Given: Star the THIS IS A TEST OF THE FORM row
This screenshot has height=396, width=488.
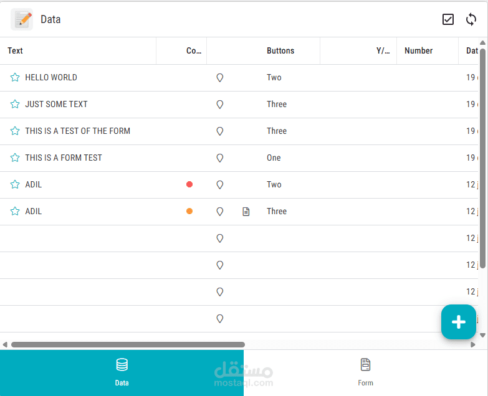Looking at the screenshot, I should click(x=15, y=131).
